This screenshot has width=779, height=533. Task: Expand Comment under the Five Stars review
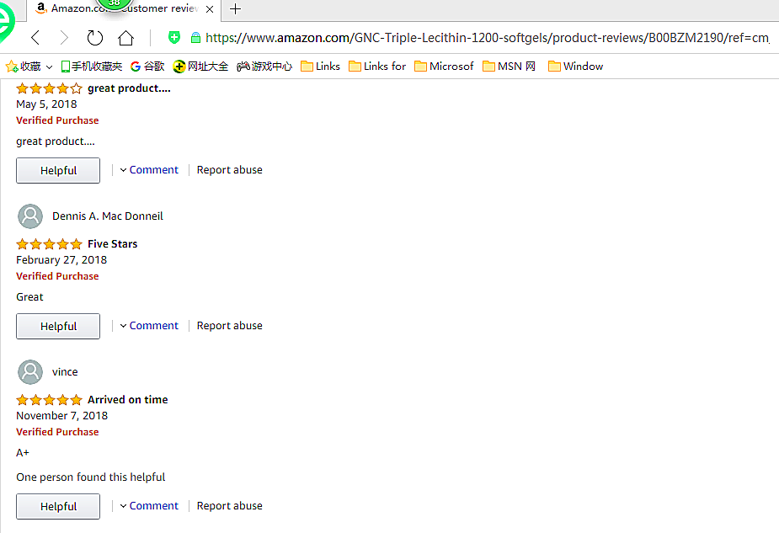point(149,326)
